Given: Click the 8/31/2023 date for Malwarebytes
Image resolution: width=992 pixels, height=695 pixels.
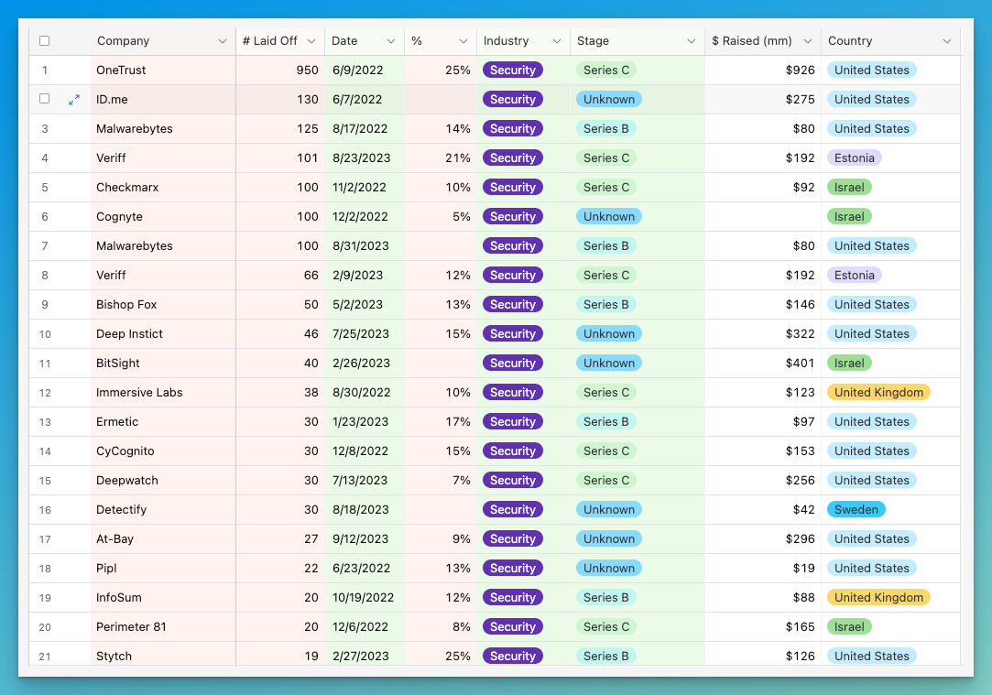Looking at the screenshot, I should pos(360,246).
